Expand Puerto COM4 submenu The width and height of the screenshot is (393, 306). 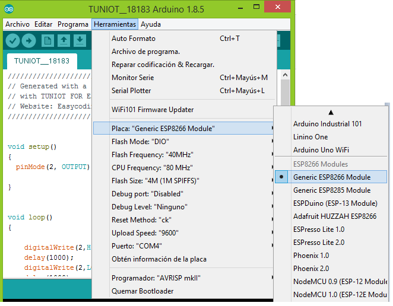click(183, 246)
